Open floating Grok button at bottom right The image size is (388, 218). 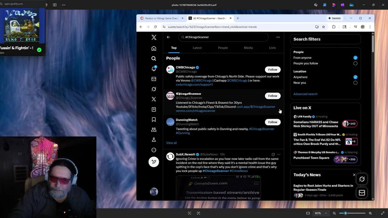[362, 179]
